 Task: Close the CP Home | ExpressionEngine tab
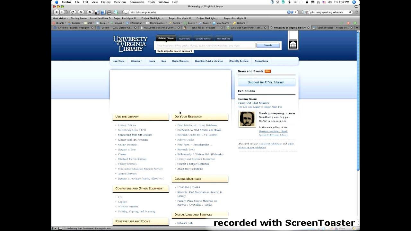pyautogui.click(x=92, y=28)
